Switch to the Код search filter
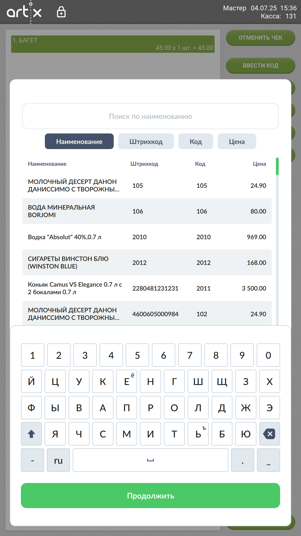301x536 pixels. 196,142
